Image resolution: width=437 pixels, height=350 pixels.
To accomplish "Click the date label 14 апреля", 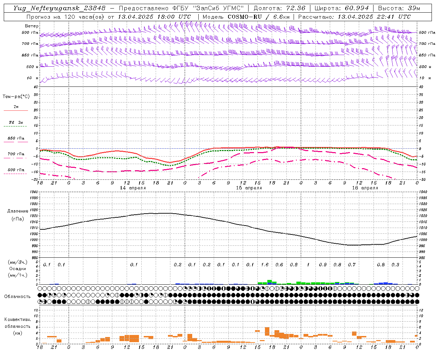I will pyautogui.click(x=133, y=188).
